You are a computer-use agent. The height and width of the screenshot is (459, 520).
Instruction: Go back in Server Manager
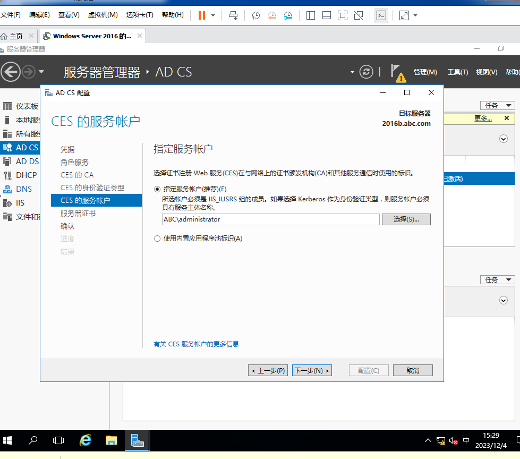[11, 72]
